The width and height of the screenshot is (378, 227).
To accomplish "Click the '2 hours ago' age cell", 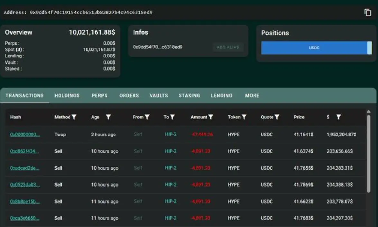I will pos(103,135).
